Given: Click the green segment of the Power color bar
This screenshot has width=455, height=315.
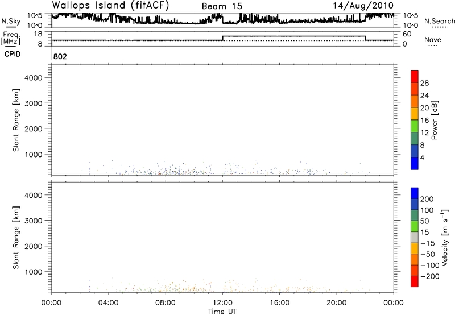Looking at the screenshot, I should [x=415, y=126].
